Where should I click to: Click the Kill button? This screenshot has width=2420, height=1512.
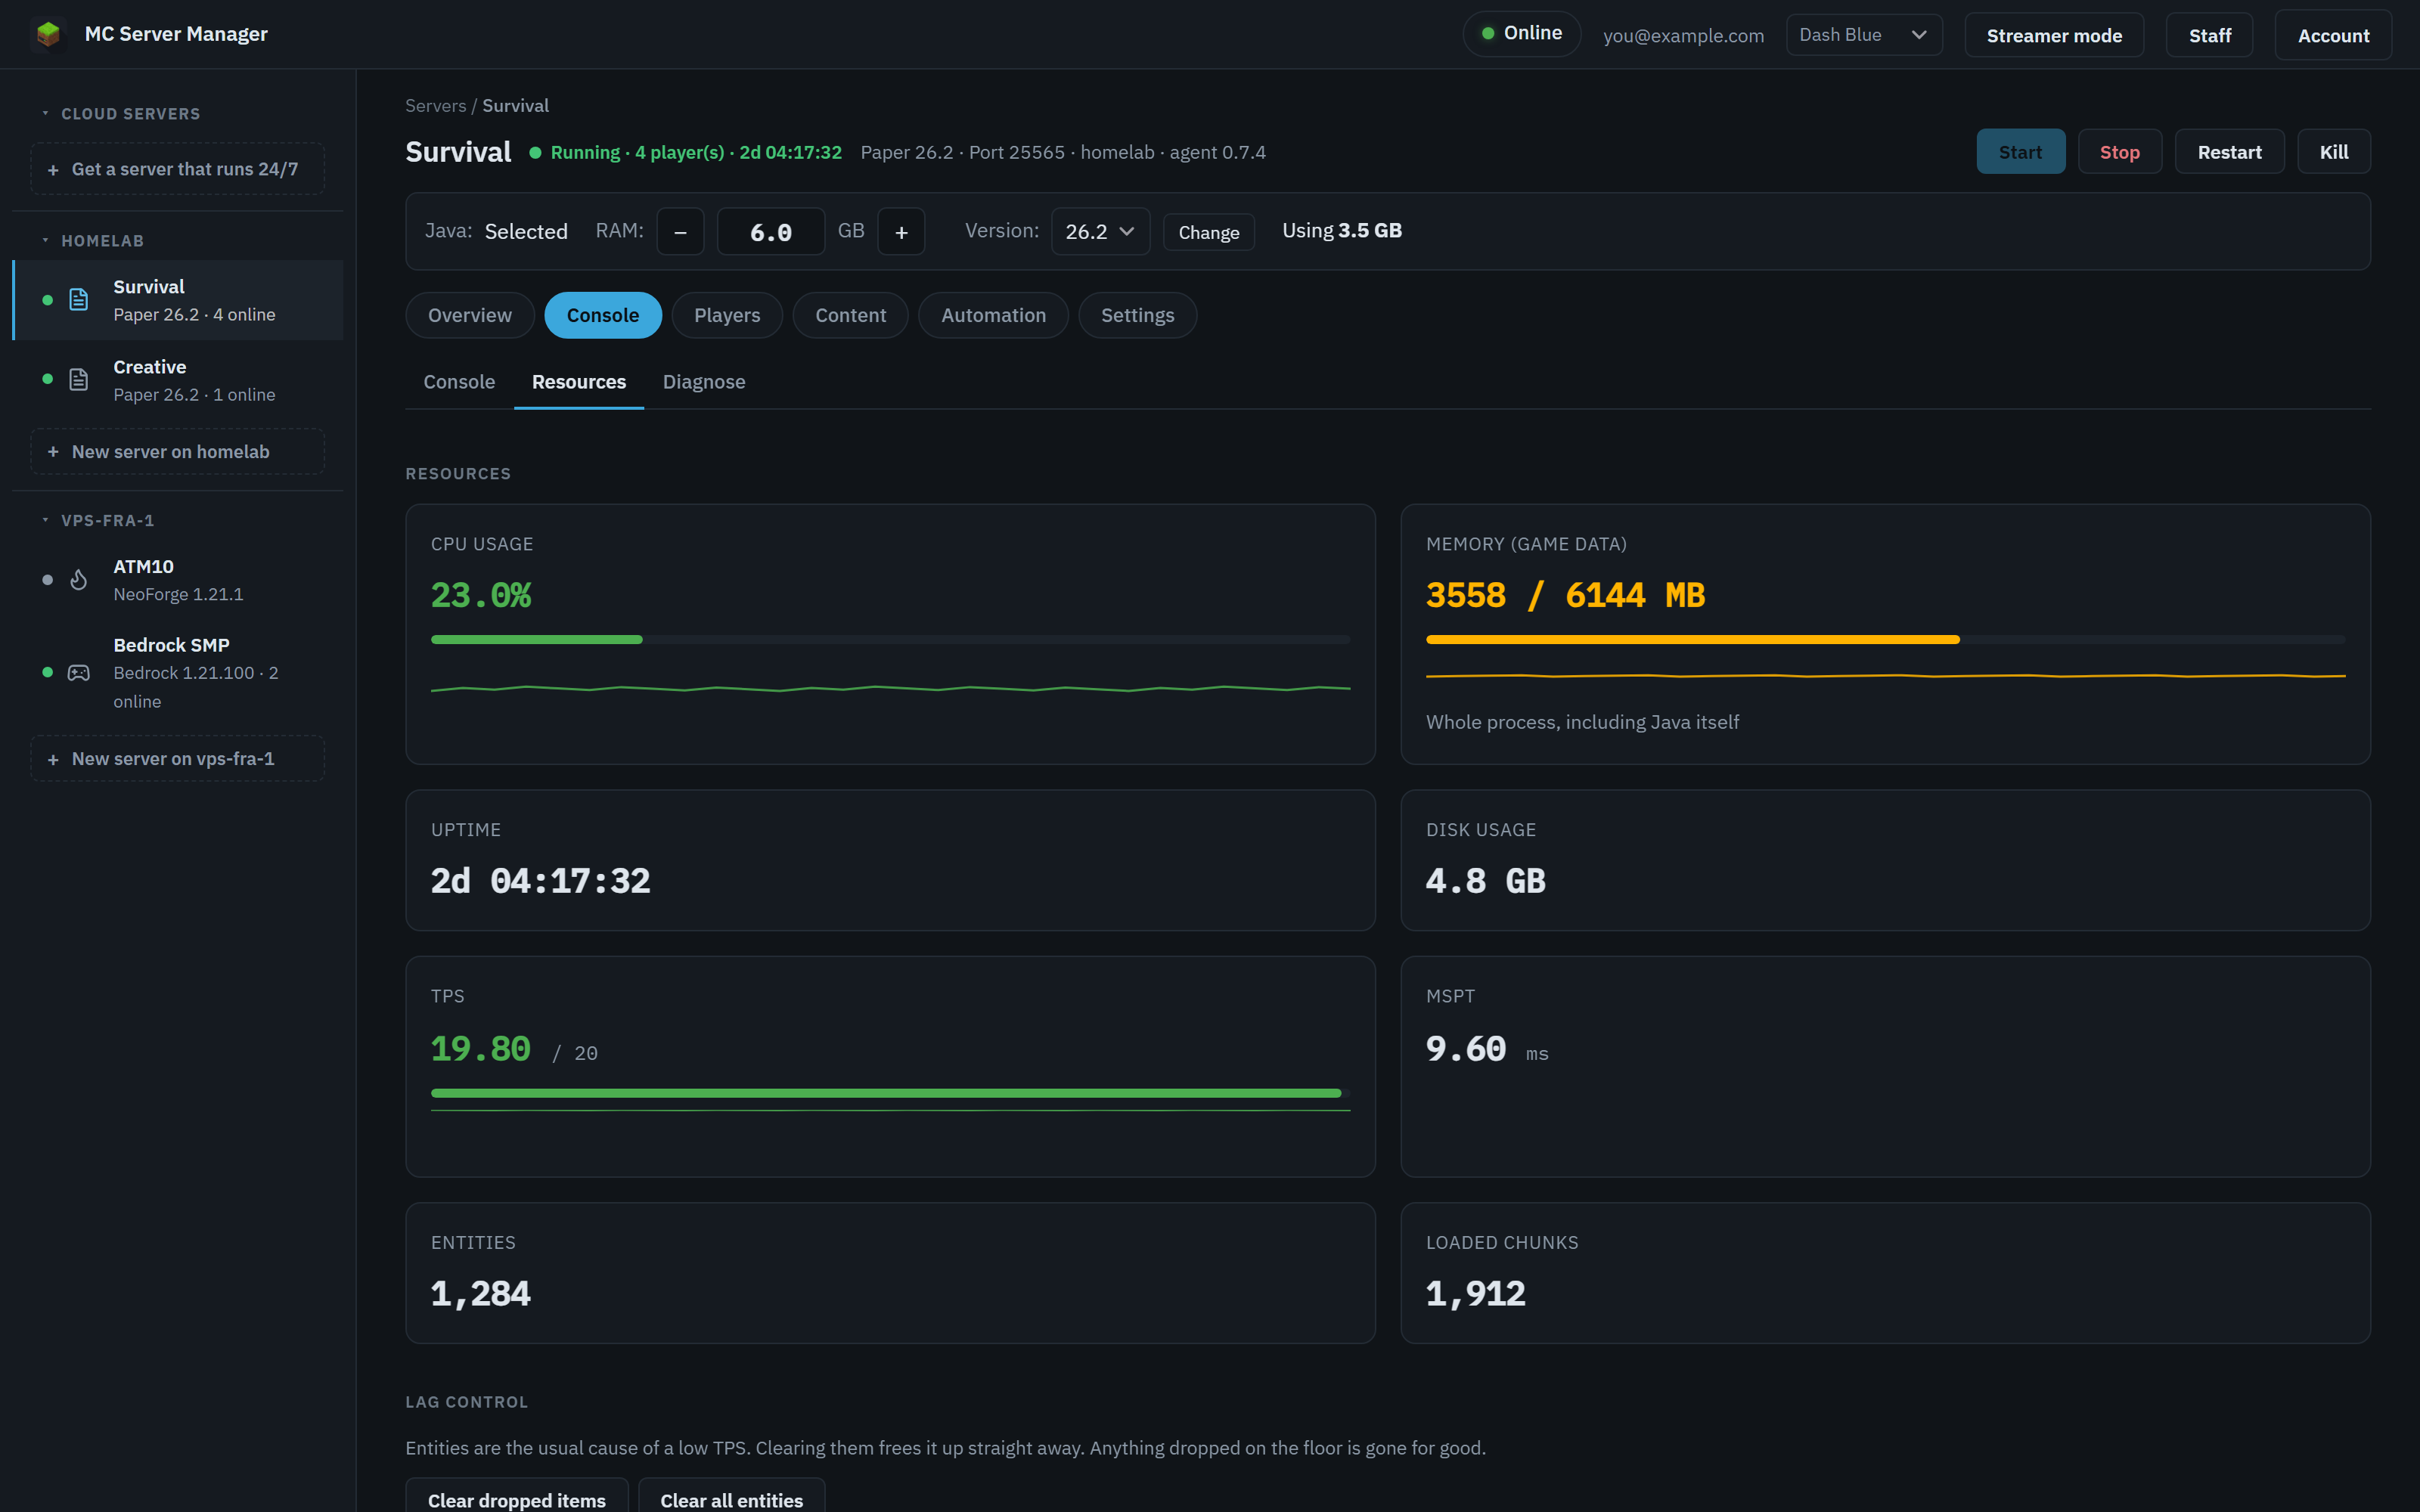pos(2334,152)
